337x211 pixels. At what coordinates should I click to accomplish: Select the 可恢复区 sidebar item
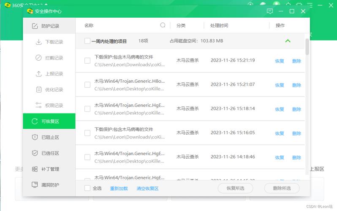[x=49, y=121]
